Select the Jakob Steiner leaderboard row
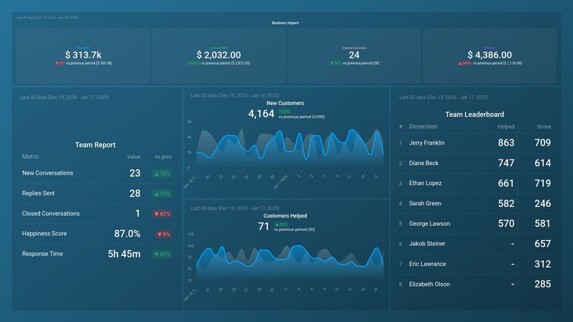573x322 pixels. [x=475, y=244]
